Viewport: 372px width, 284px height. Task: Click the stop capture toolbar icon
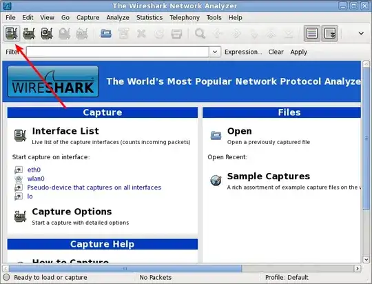[x=64, y=33]
